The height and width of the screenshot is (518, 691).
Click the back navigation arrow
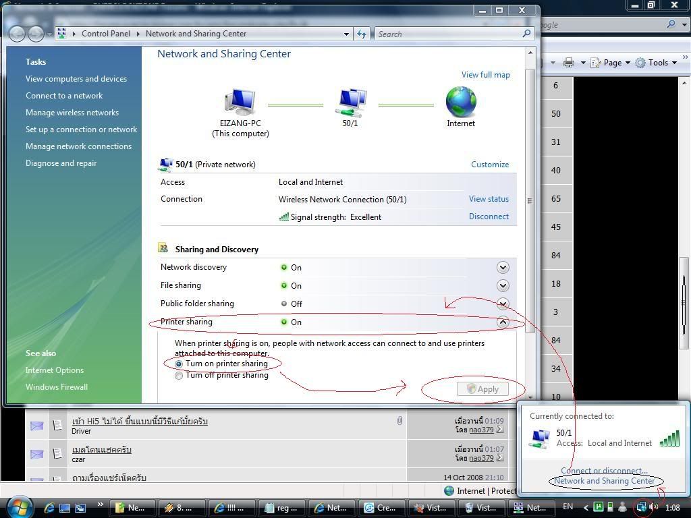(x=17, y=33)
